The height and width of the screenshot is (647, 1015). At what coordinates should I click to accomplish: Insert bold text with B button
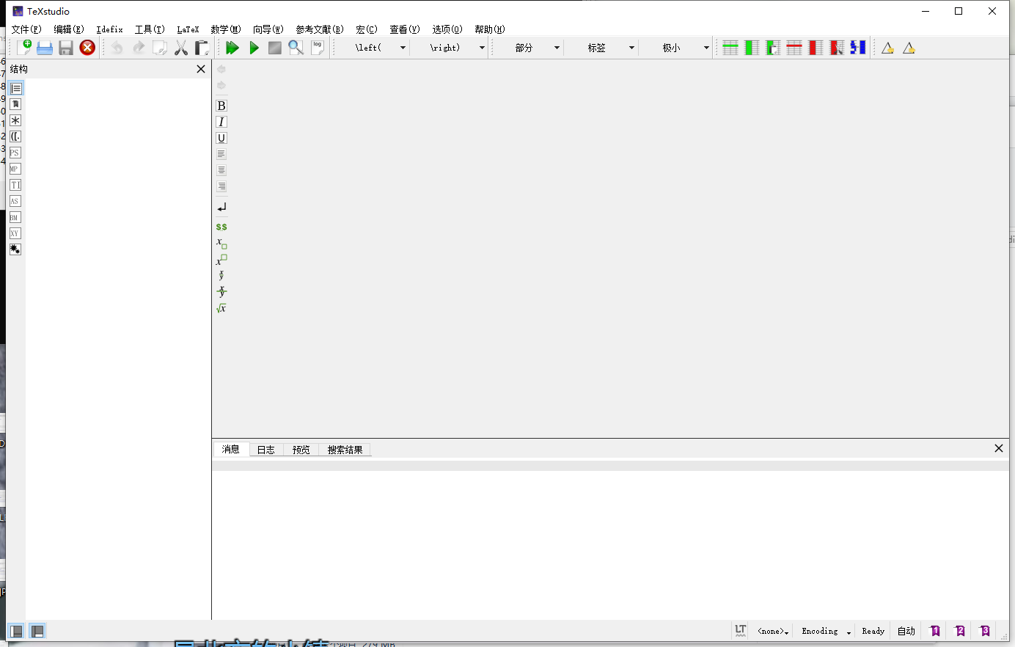pos(221,106)
